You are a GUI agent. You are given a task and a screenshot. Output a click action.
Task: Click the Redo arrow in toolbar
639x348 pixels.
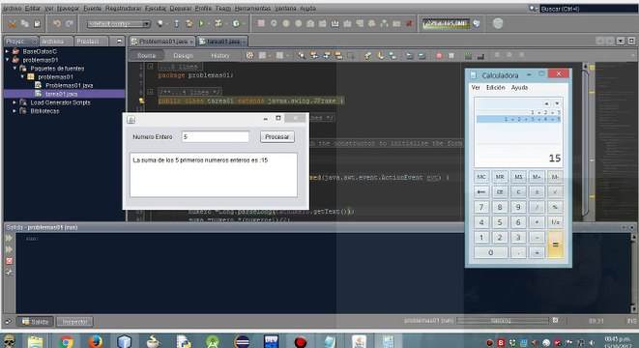[70, 24]
